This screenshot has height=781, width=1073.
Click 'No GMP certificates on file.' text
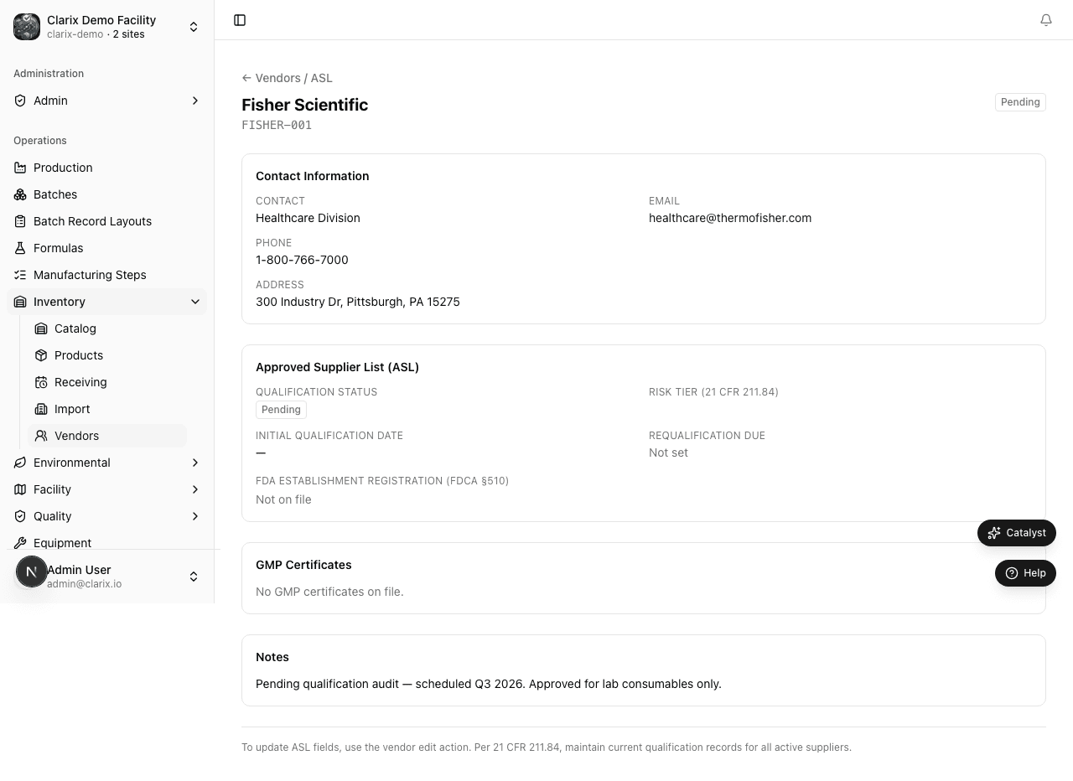(x=329, y=592)
